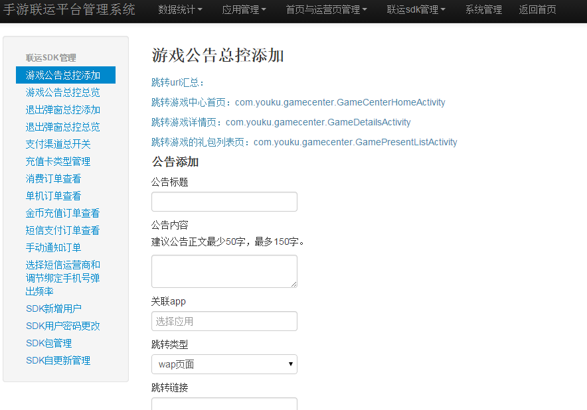Click 返回首页 in the top navbar
Screen dimensions: 587x410
pyautogui.click(x=537, y=9)
